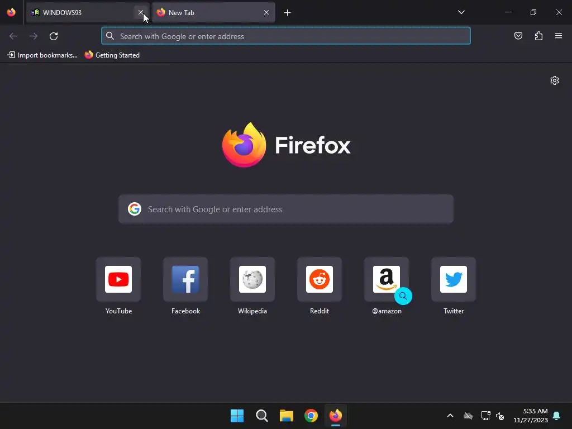Select the New Tab tab
572x429 pixels.
213,12
